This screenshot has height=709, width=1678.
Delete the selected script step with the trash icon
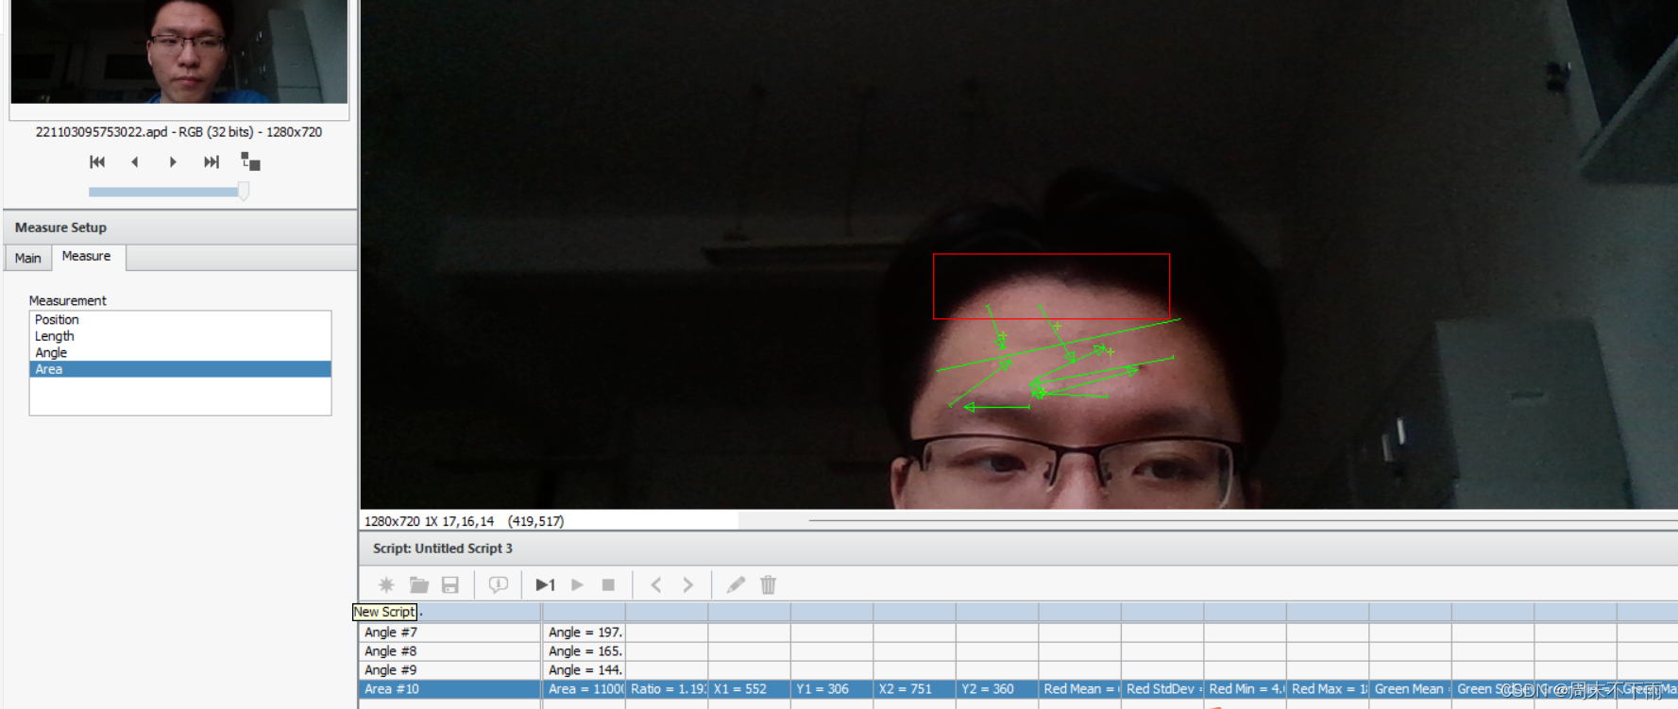[768, 585]
